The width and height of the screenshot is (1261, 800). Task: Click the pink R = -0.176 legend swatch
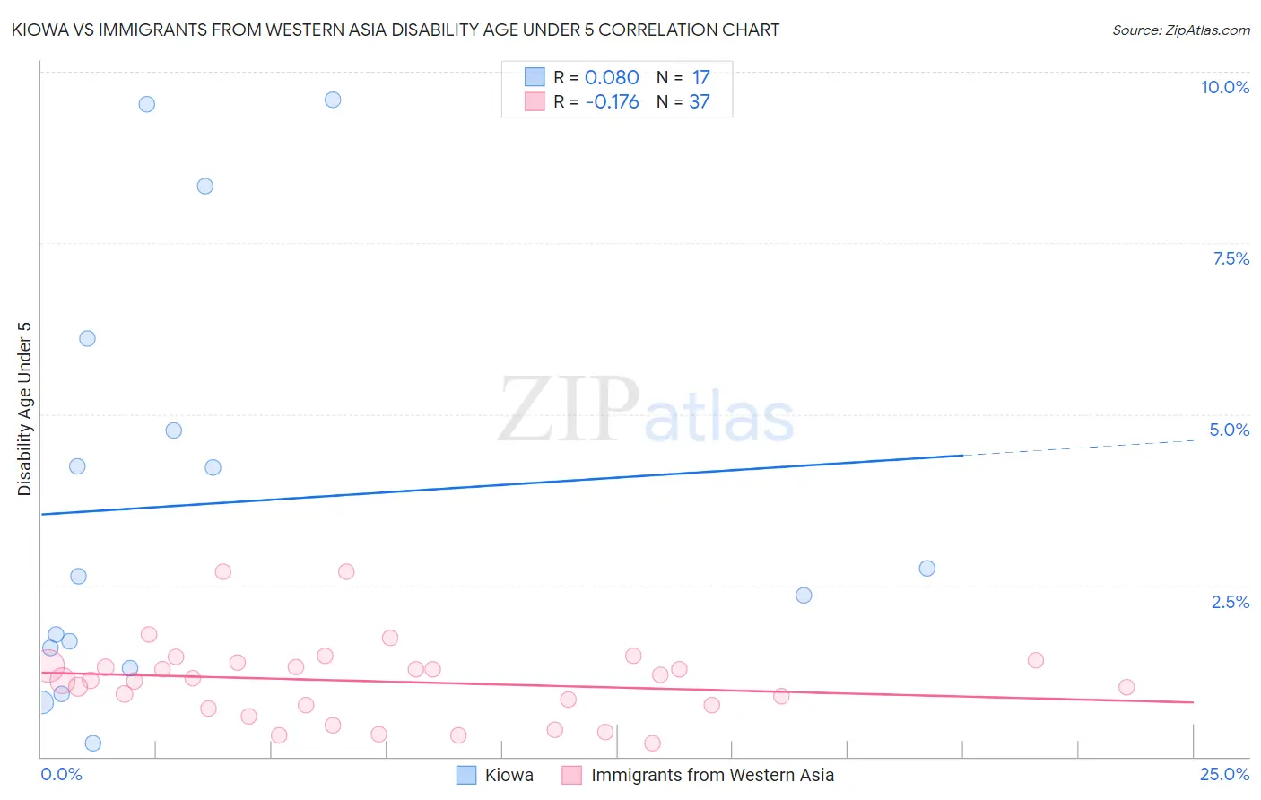tap(535, 101)
